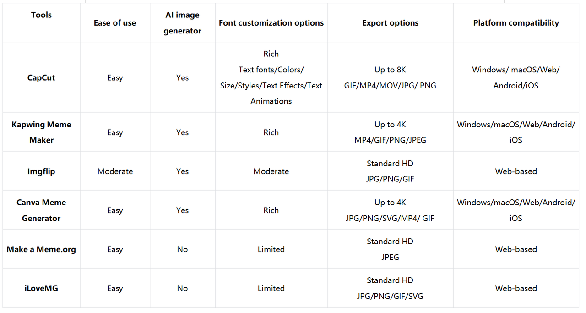
Task: Select the Export options column header
Action: point(390,23)
